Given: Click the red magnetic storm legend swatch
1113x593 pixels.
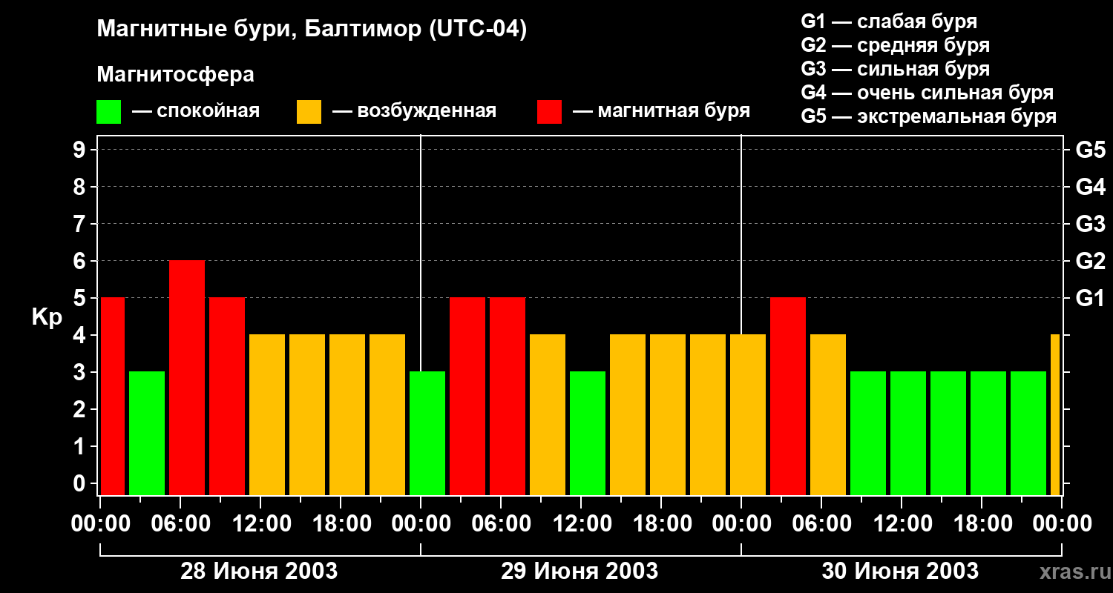Looking at the screenshot, I should pyautogui.click(x=549, y=112).
